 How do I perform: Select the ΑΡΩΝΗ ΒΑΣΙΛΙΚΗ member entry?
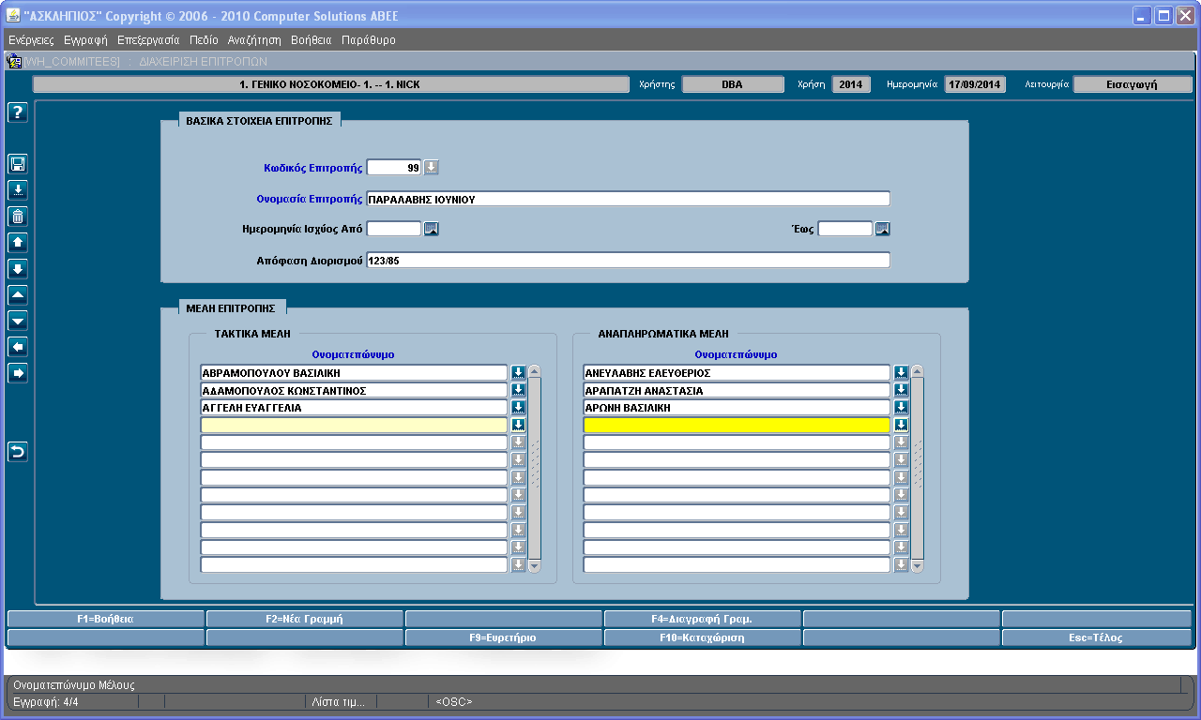click(x=737, y=407)
